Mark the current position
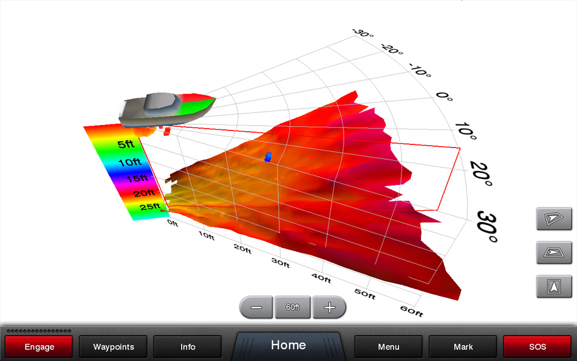Viewport: 577px width, 361px height. coord(463,346)
